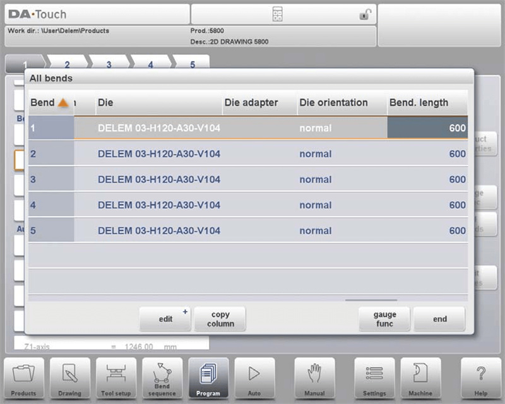Click the DA-Touch logo
The image size is (505, 404).
(x=37, y=14)
